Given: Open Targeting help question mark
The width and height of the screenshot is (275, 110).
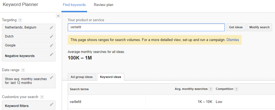Looking at the screenshot, I should pos(20,20).
